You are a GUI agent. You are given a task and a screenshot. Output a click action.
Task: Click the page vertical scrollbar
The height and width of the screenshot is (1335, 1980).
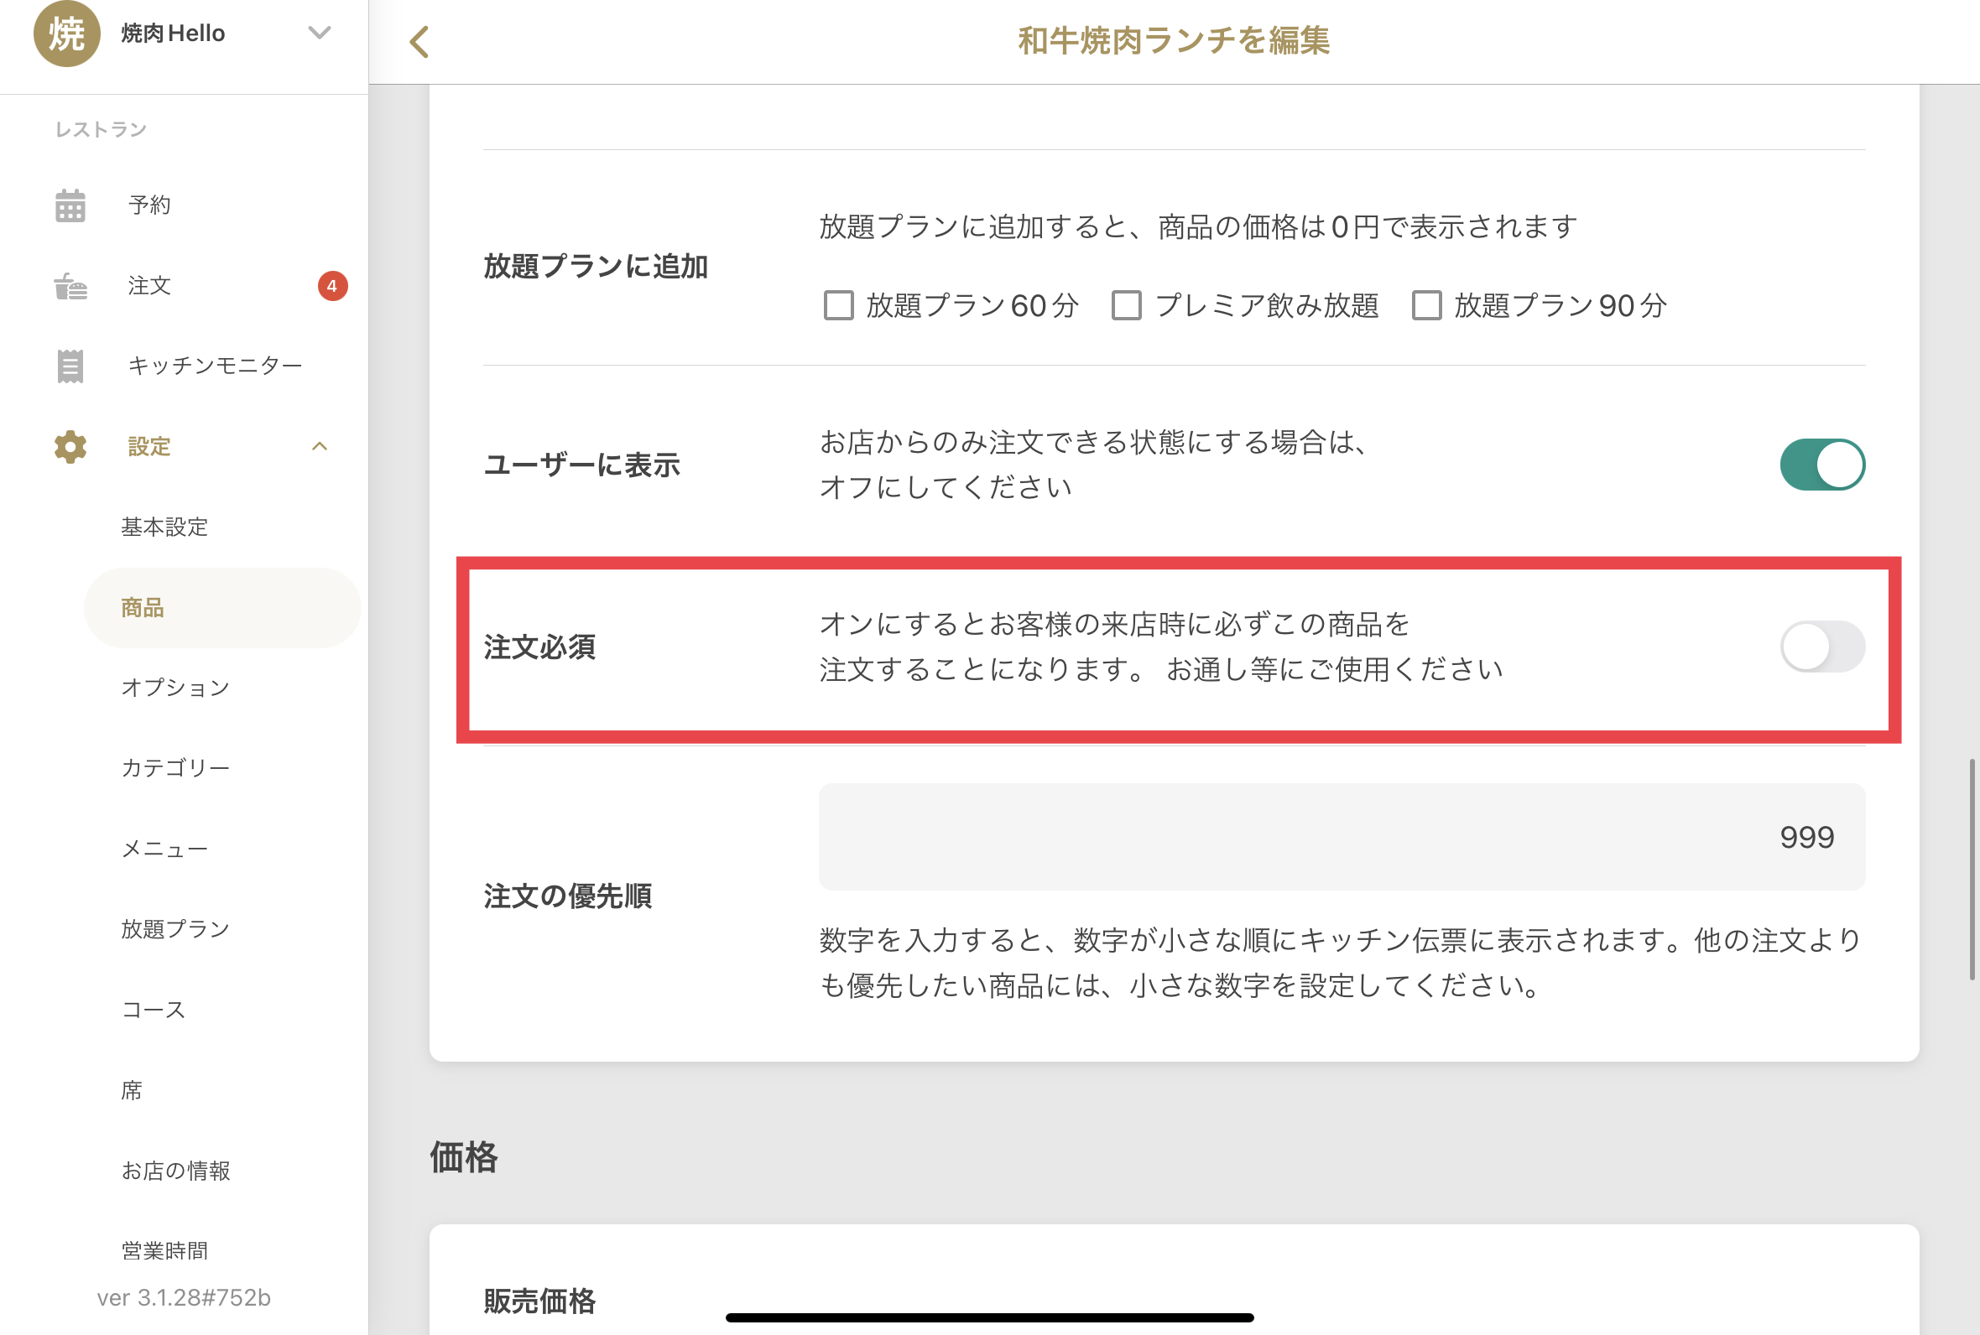(1972, 870)
